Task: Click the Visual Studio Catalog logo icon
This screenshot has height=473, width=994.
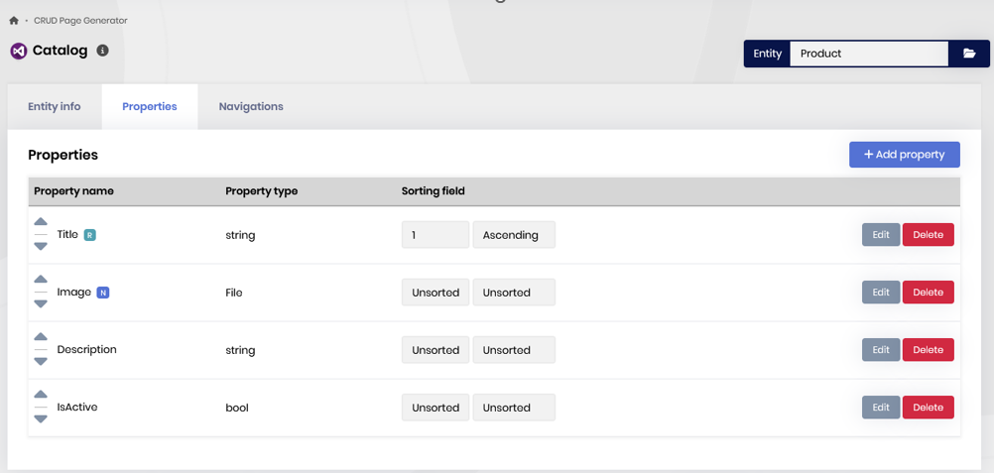Action: click(18, 51)
